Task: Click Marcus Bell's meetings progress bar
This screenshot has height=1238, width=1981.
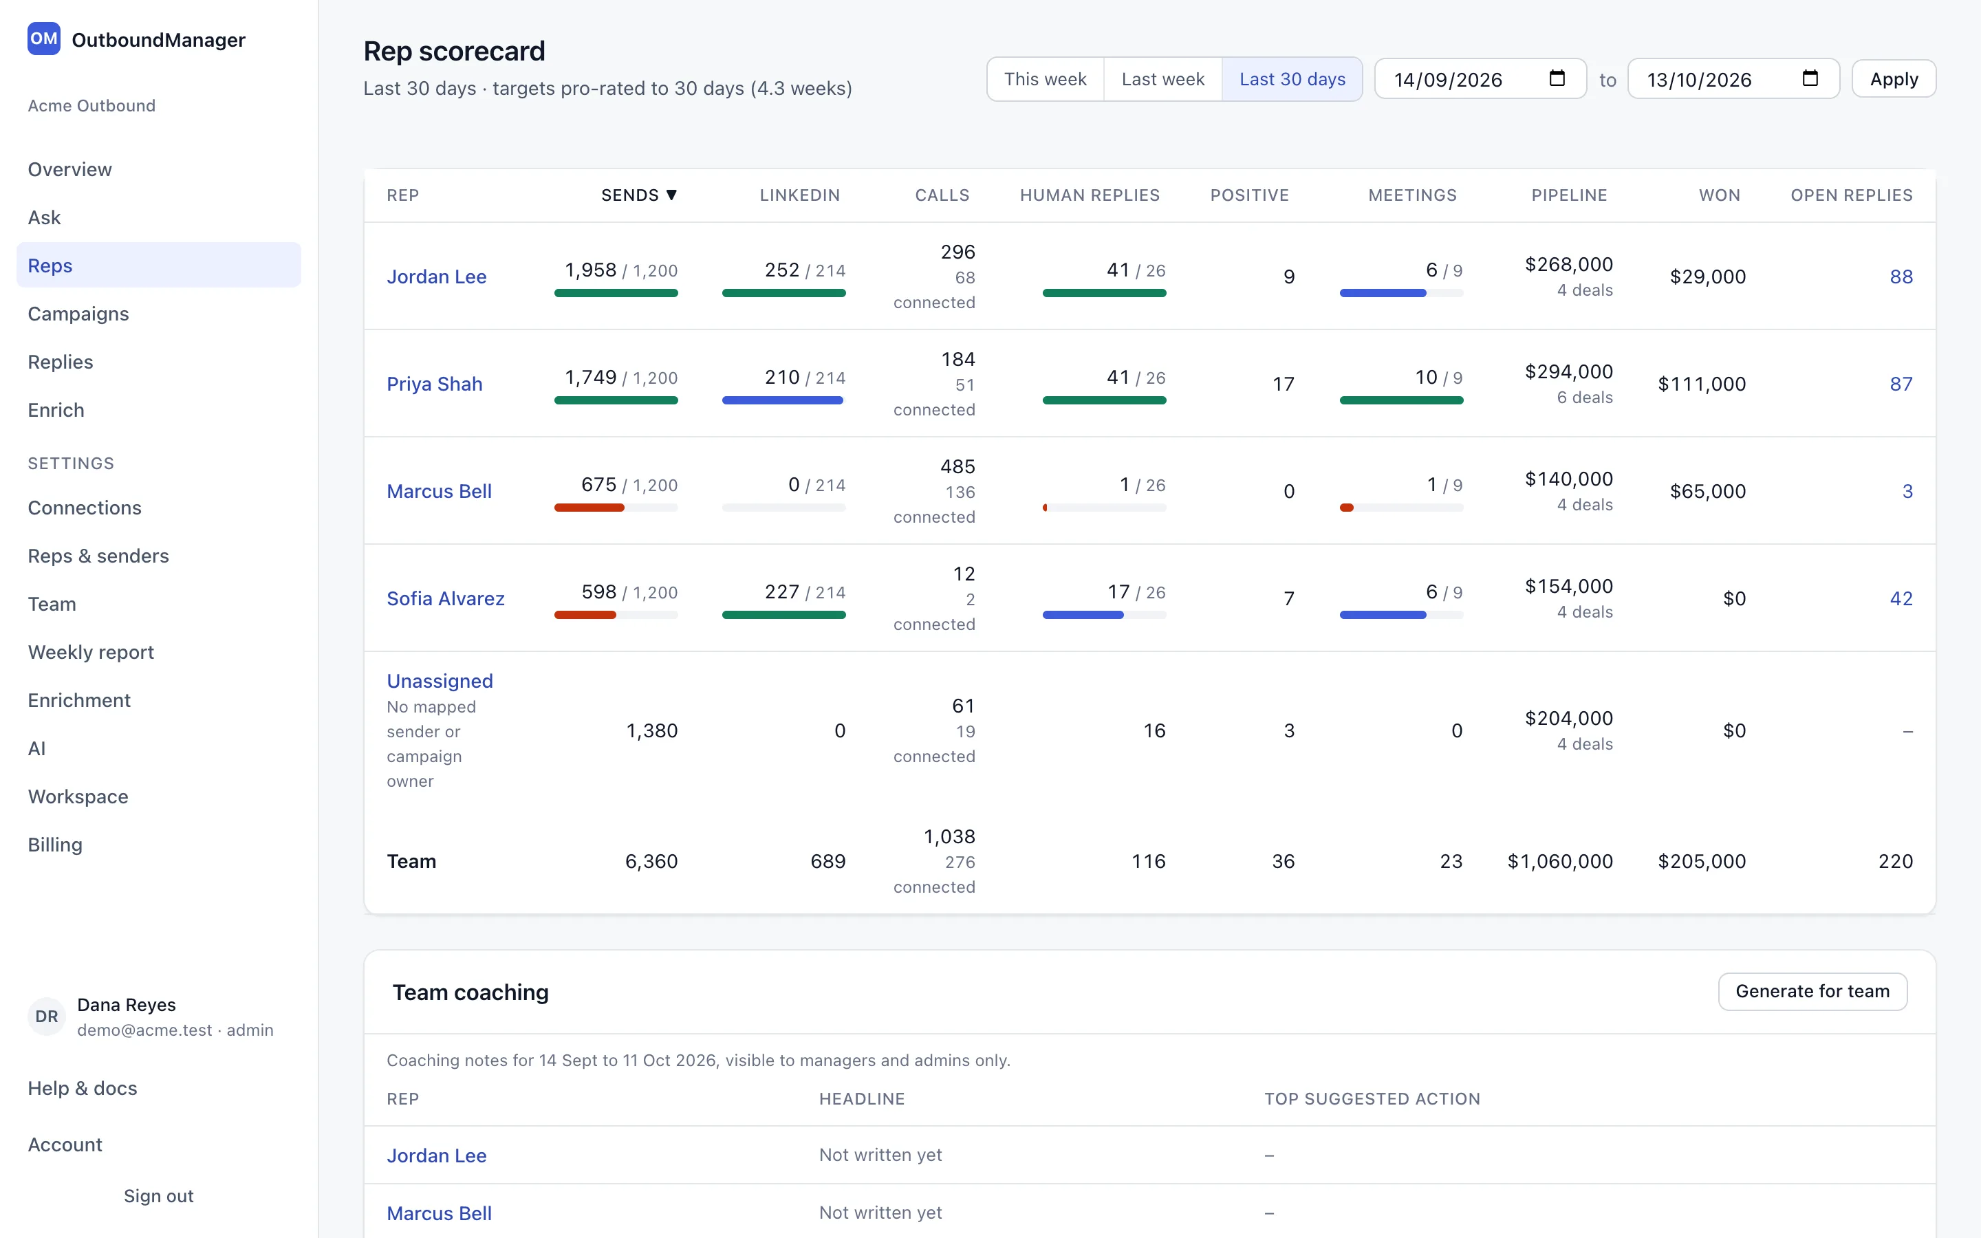Action: click(1400, 508)
